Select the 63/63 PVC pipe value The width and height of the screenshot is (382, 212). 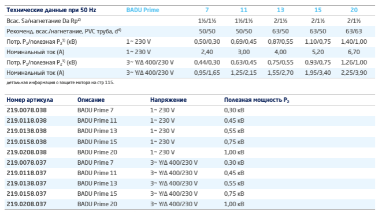point(354,31)
